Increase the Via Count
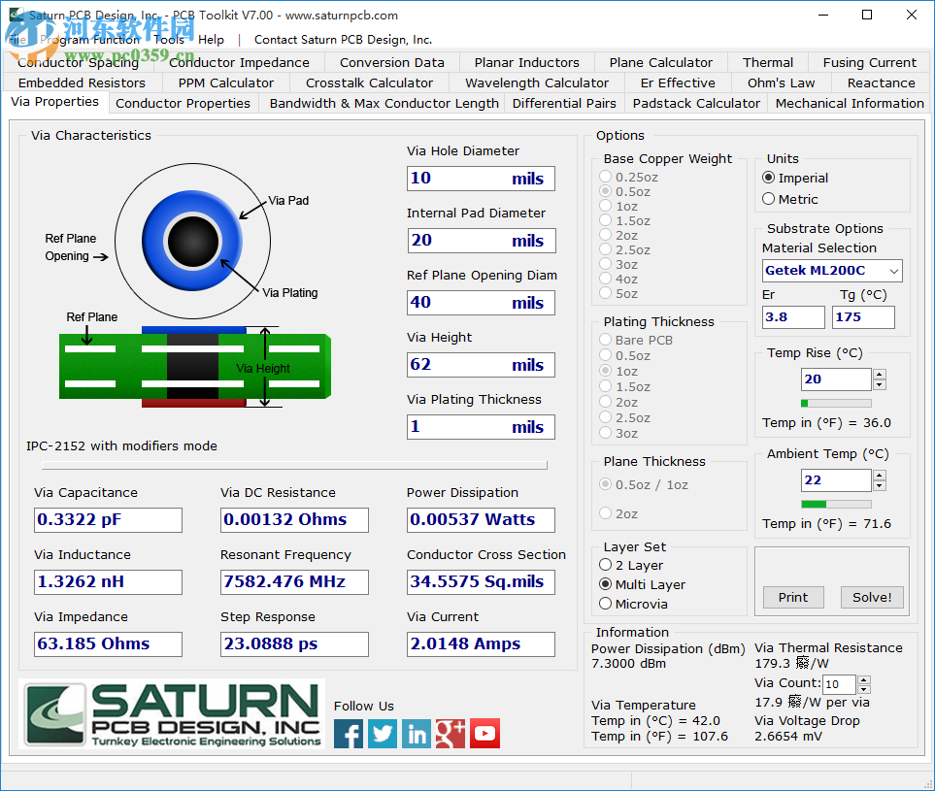This screenshot has width=935, height=791. (863, 678)
